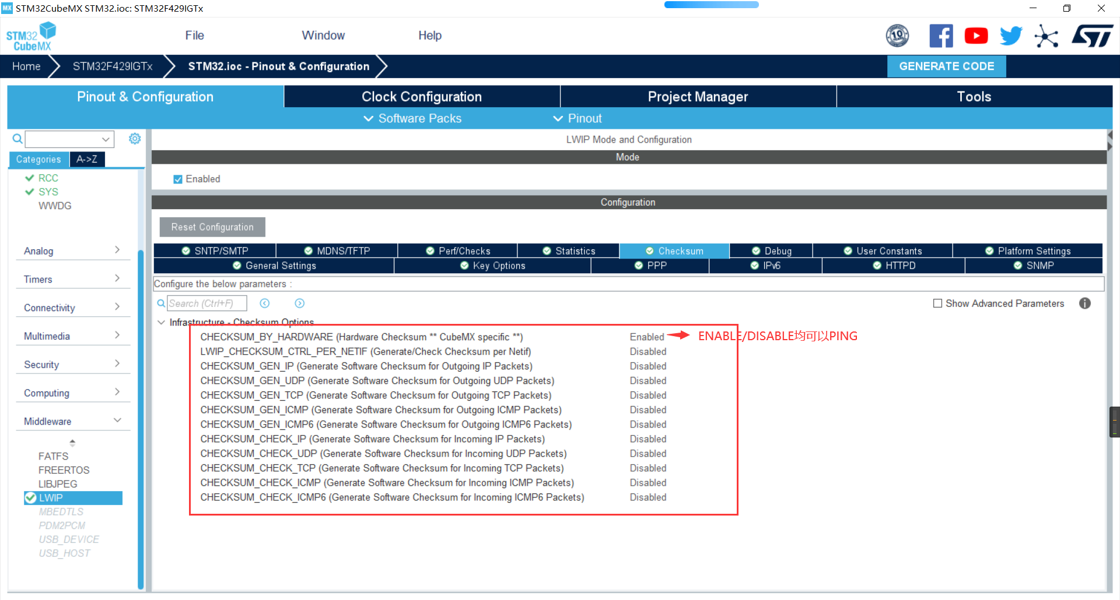Viewport: 1120px width, 600px height.
Task: Toggle the LWIP Enabled checkbox
Action: (x=178, y=179)
